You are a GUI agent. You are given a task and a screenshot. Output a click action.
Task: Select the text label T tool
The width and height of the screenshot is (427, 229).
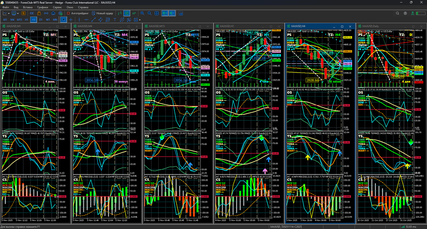pos(115,20)
